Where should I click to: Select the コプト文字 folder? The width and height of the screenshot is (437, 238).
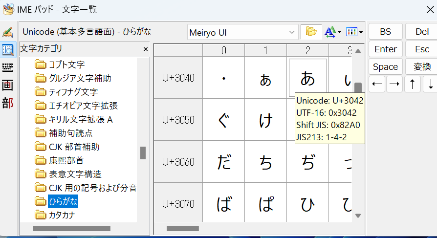pos(60,65)
